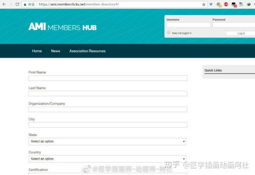Tick the Keep me logged in checkbox
The height and width of the screenshot is (175, 255).
tap(169, 32)
